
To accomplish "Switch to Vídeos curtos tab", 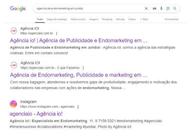I will [78, 19].
